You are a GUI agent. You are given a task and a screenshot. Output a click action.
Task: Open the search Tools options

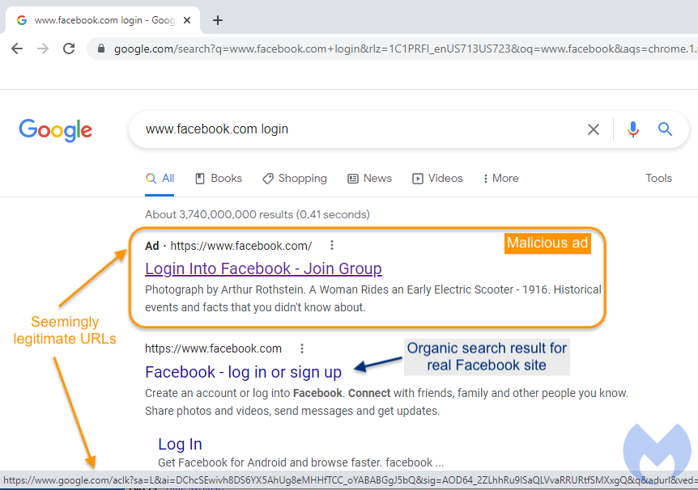[x=658, y=179]
